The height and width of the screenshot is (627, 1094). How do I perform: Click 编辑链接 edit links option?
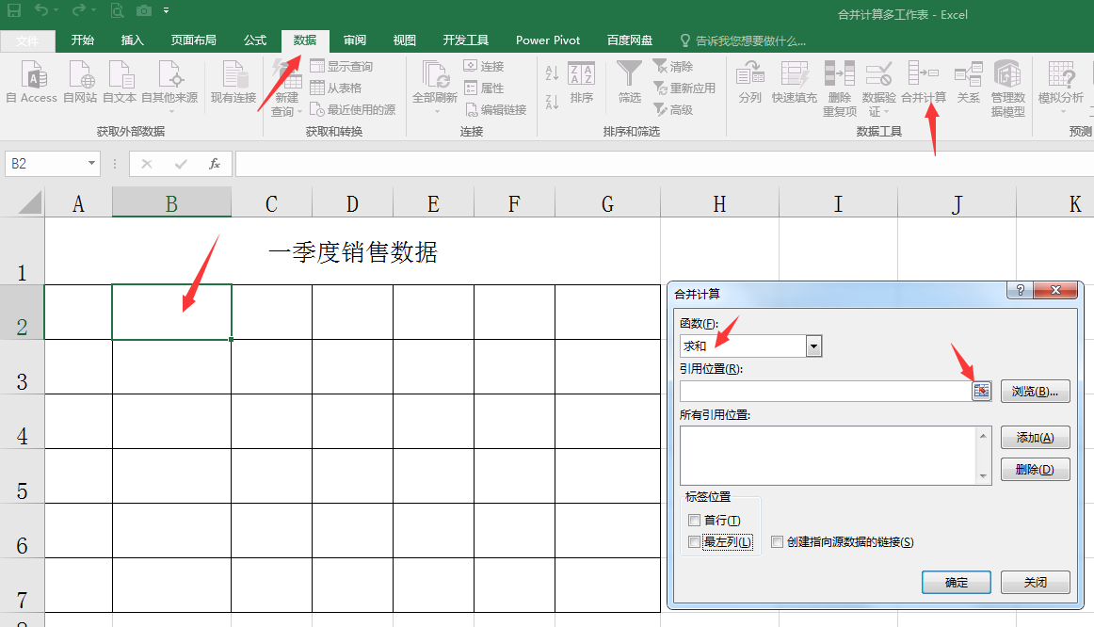coord(495,109)
